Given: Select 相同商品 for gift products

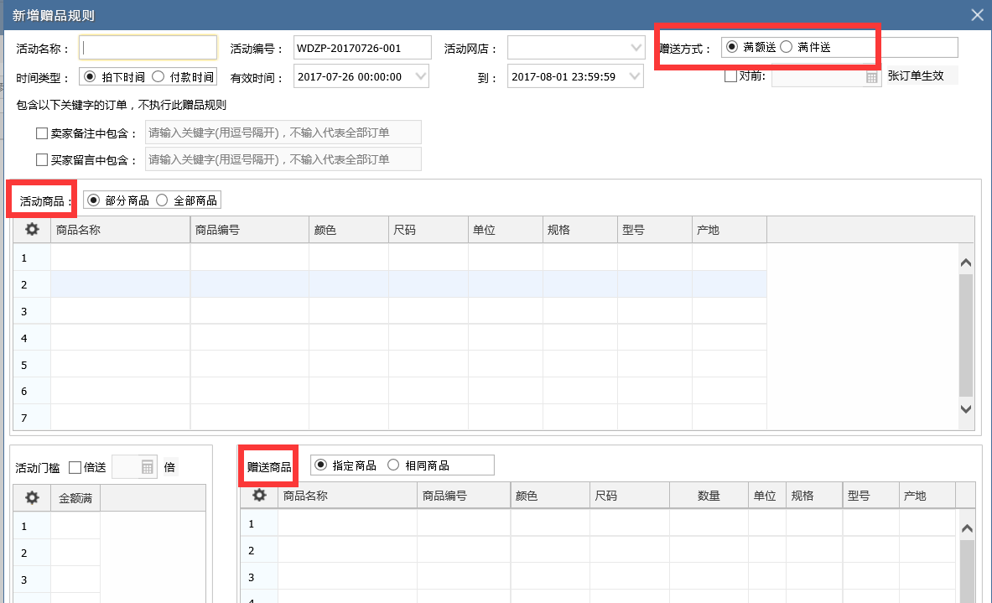Looking at the screenshot, I should tap(392, 465).
